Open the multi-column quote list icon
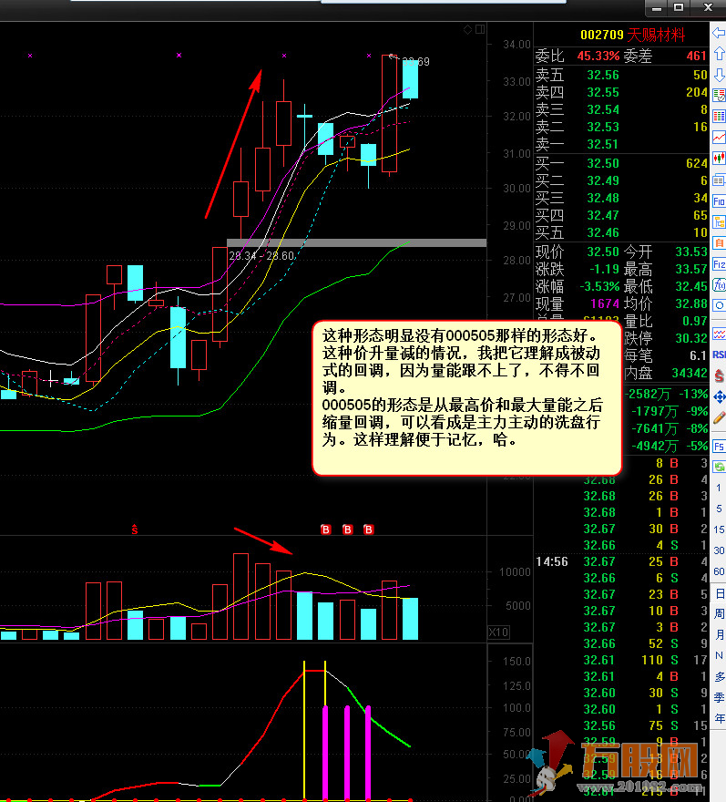Screen dimensions: 726x802 click(x=719, y=117)
